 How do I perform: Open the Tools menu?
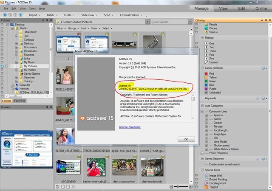(32, 8)
